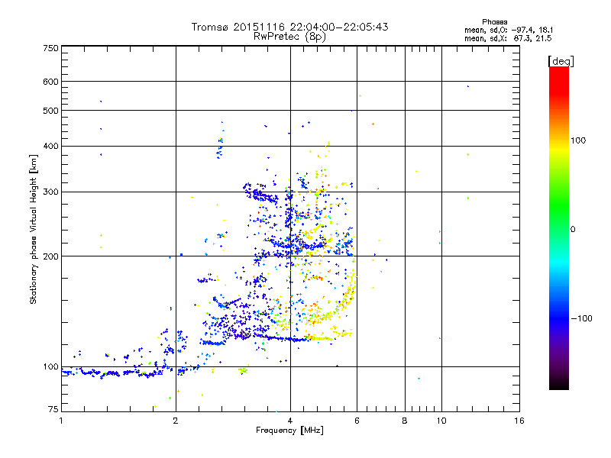The image size is (611, 458).
Task: Click the y-axis tick label '400'
Action: (50, 147)
